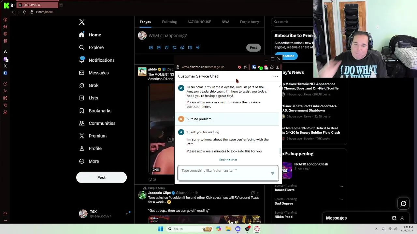The image size is (417, 234).
Task: Open account menu dots next to TGX
Action: (128, 214)
